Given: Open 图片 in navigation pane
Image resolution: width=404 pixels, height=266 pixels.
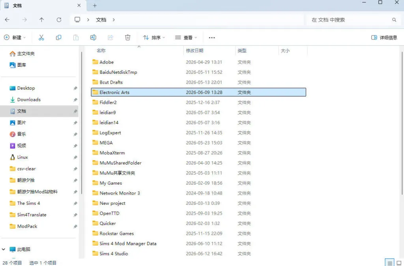Looking at the screenshot, I should pyautogui.click(x=18, y=123).
